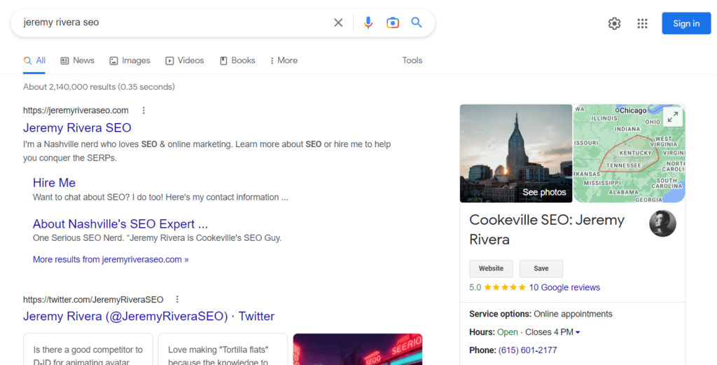The width and height of the screenshot is (717, 365).
Task: Open the Hire Me sitelink
Action: click(x=54, y=182)
